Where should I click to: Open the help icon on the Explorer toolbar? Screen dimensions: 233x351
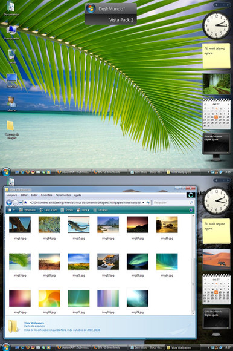click(191, 210)
